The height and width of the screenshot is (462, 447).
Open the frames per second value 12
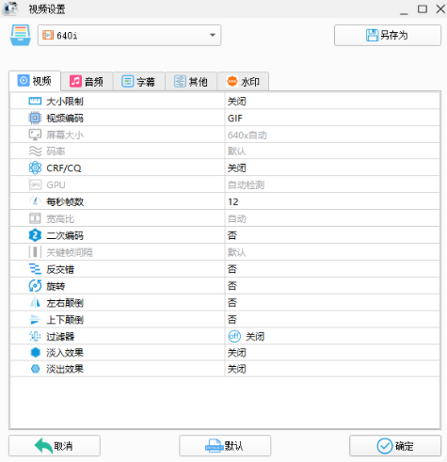click(332, 201)
